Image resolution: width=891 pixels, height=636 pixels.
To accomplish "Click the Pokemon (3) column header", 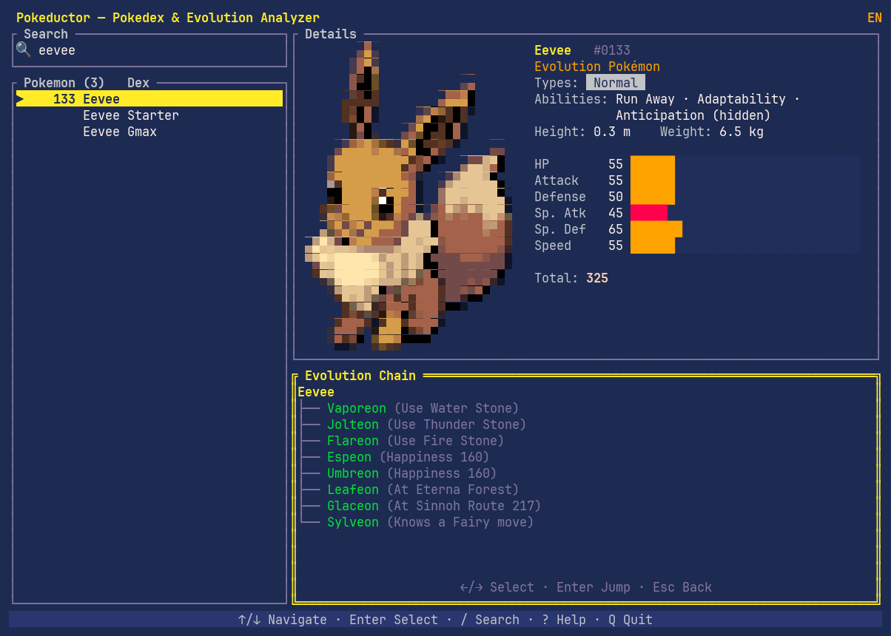I will 64,83.
